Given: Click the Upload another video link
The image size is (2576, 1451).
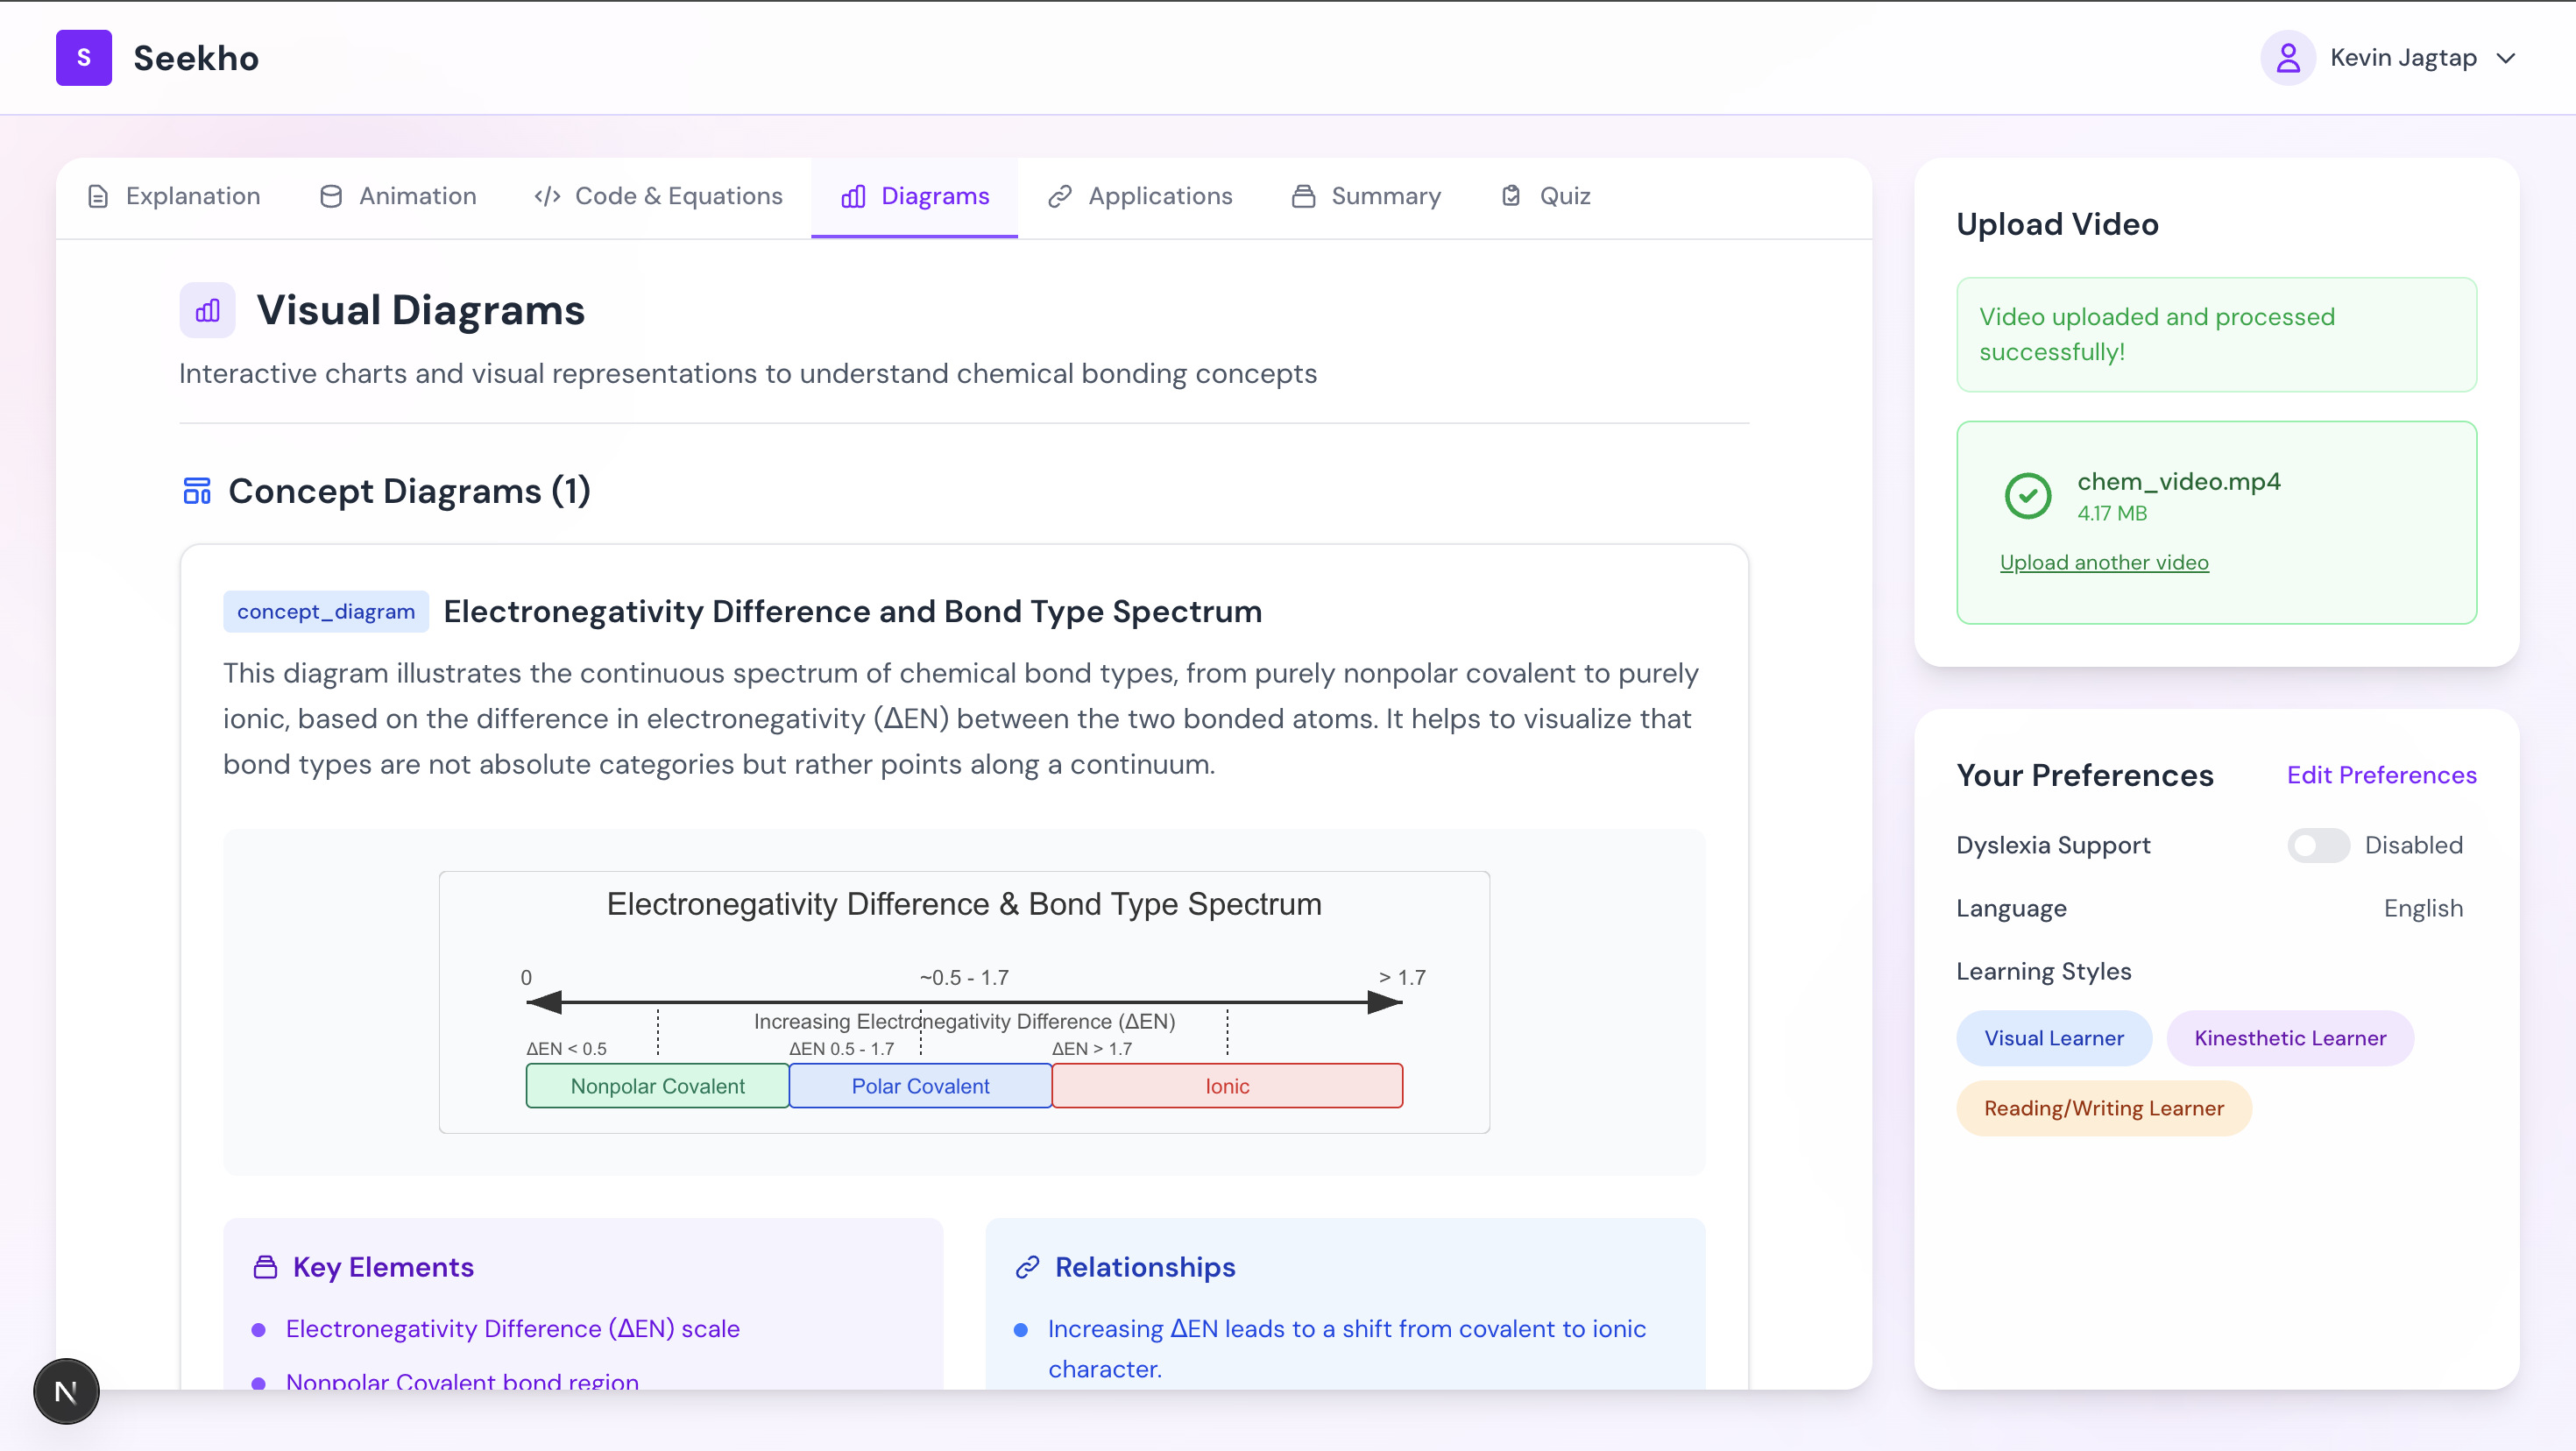Looking at the screenshot, I should [2103, 563].
